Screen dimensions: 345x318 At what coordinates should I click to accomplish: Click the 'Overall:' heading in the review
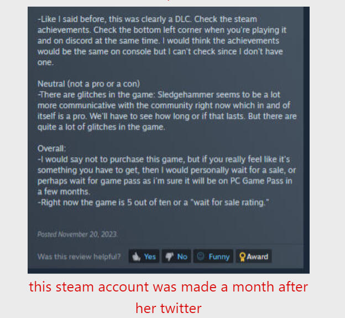click(x=52, y=149)
